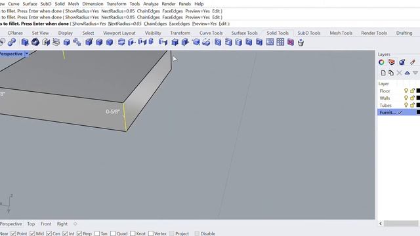
Task: Delete the selected layer with X icon
Action: tap(399, 73)
